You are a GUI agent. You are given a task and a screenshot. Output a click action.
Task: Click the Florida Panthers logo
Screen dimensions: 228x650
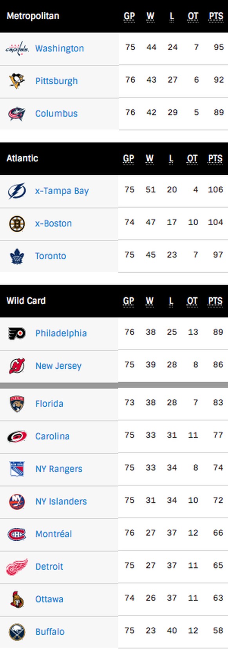pos(17,404)
